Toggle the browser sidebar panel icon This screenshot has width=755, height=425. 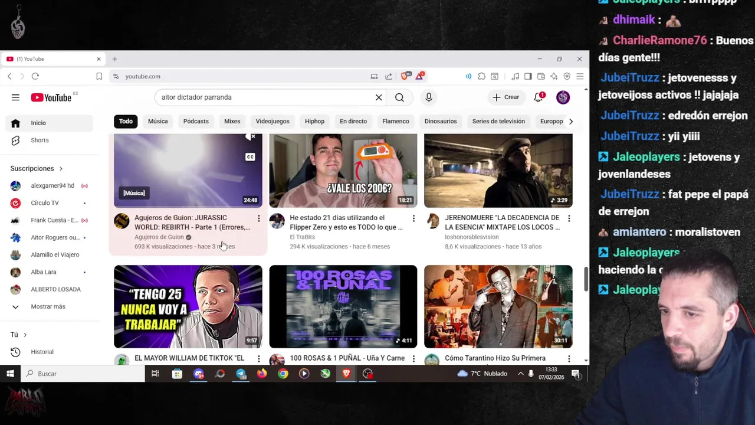528,76
